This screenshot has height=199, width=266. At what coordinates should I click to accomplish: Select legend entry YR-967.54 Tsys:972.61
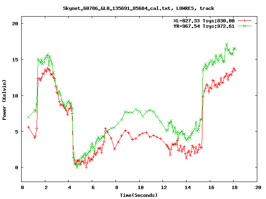pos(204,26)
